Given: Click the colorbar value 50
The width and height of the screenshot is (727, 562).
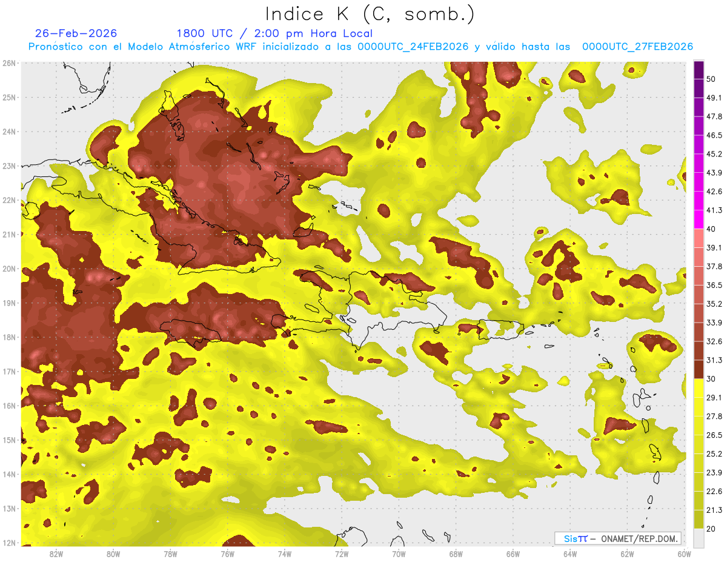Looking at the screenshot, I should coord(711,79).
